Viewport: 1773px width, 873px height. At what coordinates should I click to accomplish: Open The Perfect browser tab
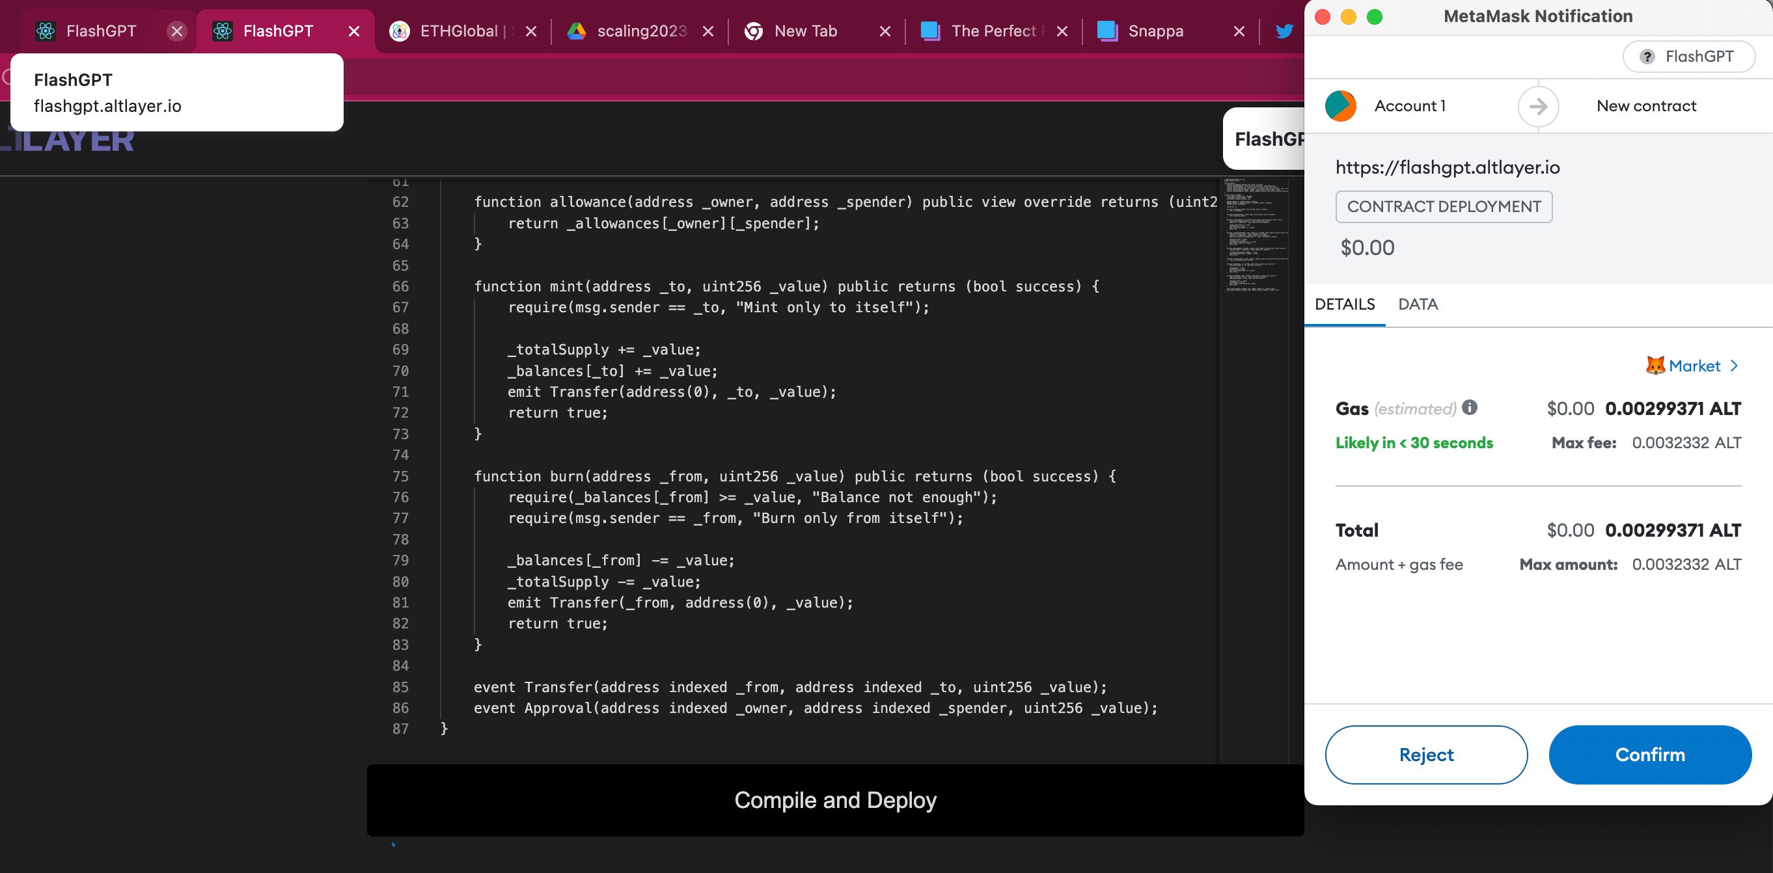pos(993,31)
